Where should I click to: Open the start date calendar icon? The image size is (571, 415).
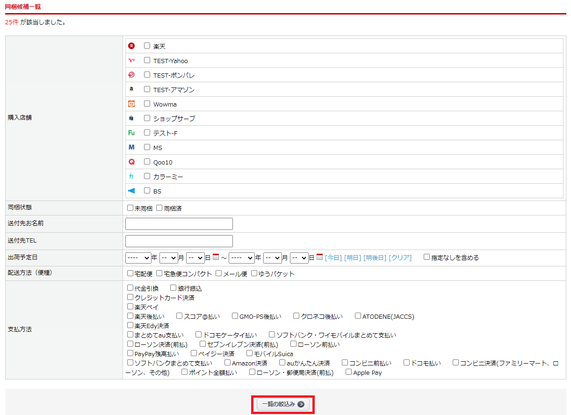click(216, 257)
